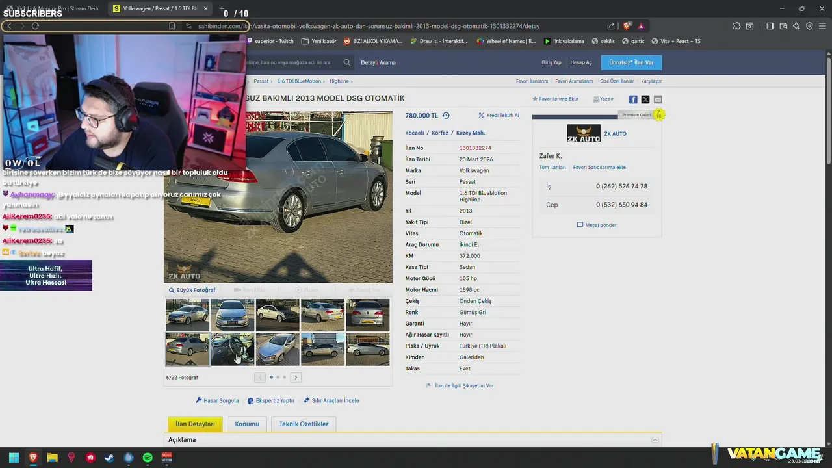
Task: Open the browser hamburger menu
Action: tap(822, 26)
